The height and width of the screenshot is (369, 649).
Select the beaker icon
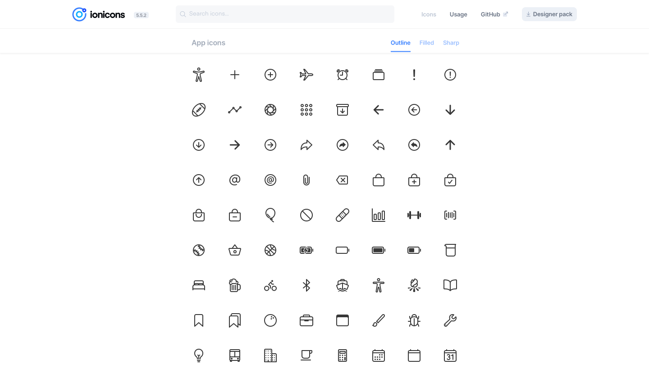pos(450,250)
